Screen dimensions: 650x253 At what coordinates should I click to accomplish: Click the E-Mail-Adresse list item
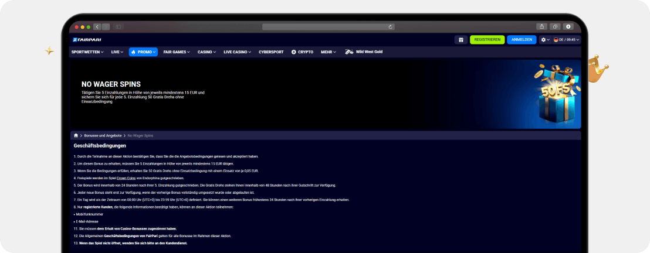point(86,221)
